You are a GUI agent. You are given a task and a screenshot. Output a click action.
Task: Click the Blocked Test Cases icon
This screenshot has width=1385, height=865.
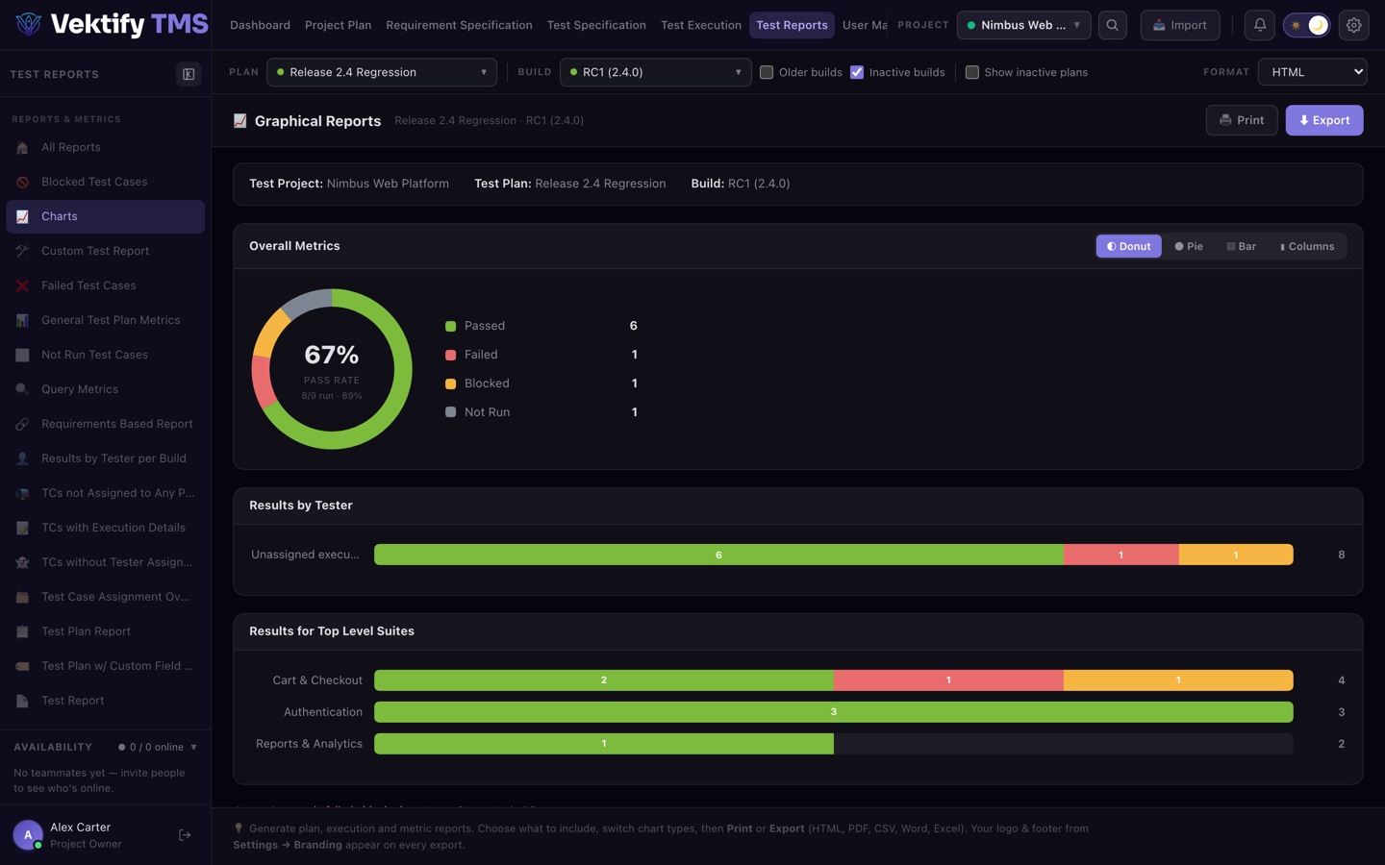[22, 182]
